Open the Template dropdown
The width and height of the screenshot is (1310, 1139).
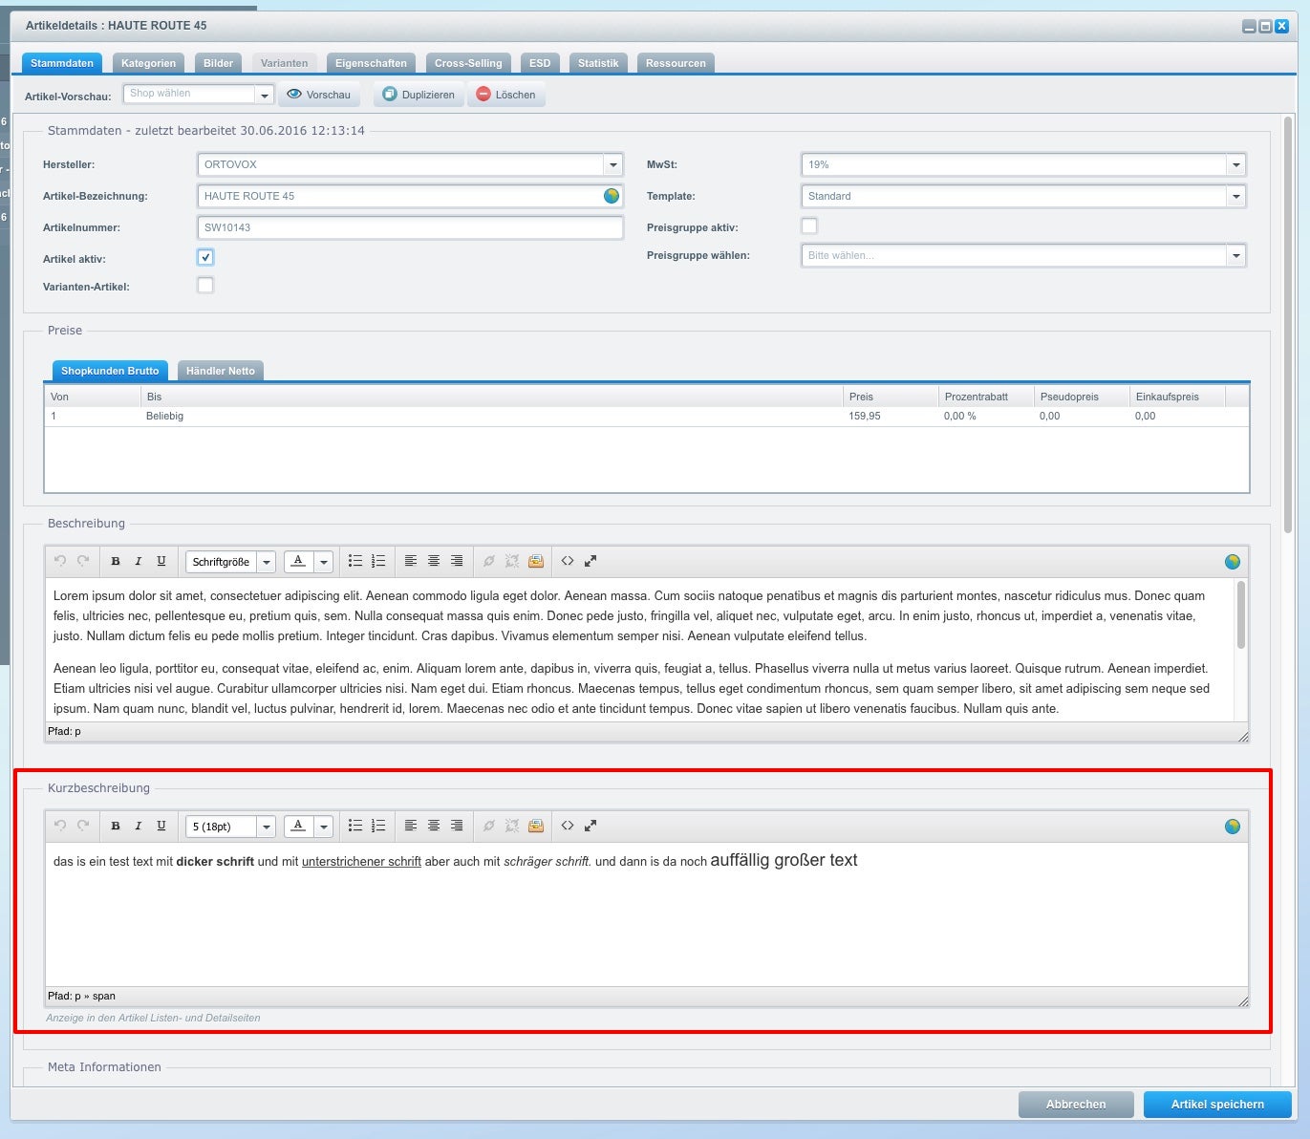pyautogui.click(x=1236, y=196)
